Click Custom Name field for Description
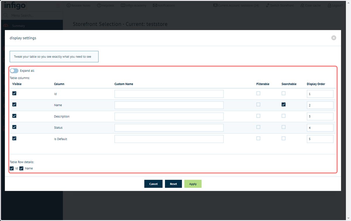The width and height of the screenshot is (351, 221). (x=169, y=116)
